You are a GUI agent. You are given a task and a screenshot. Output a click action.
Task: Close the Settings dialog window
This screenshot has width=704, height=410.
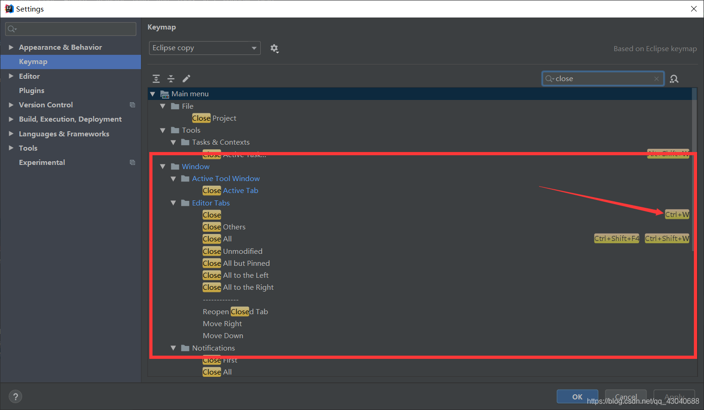(x=694, y=9)
